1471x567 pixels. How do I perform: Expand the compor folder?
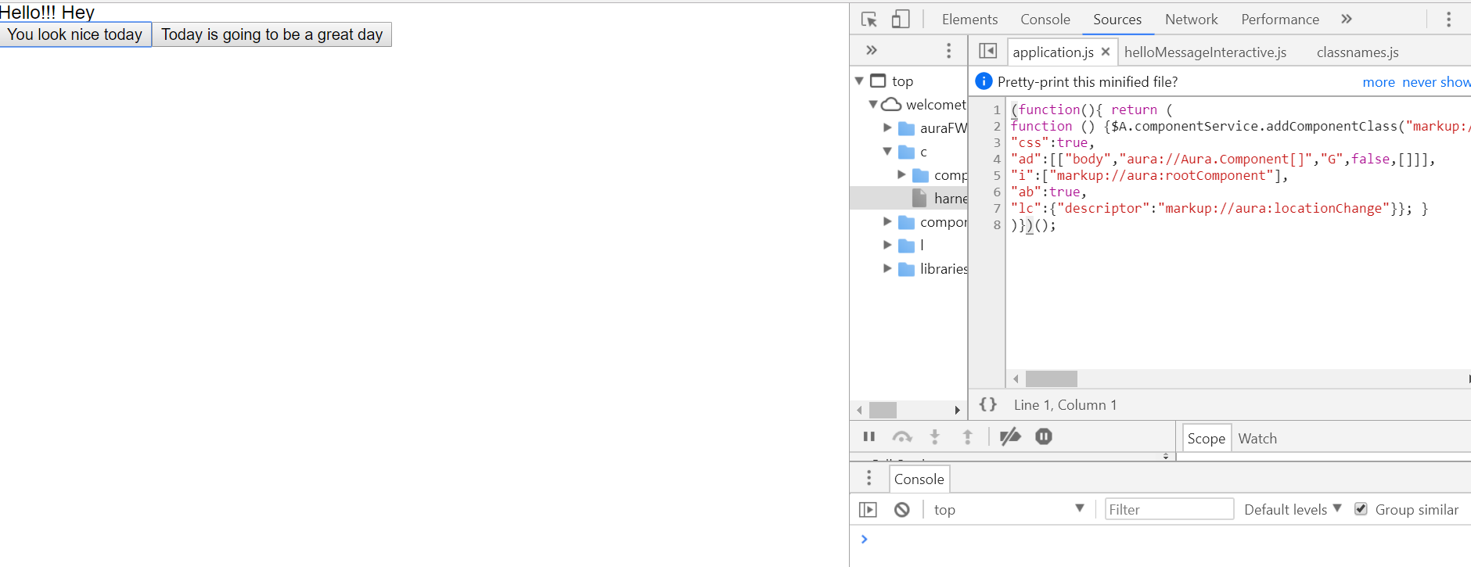point(887,221)
